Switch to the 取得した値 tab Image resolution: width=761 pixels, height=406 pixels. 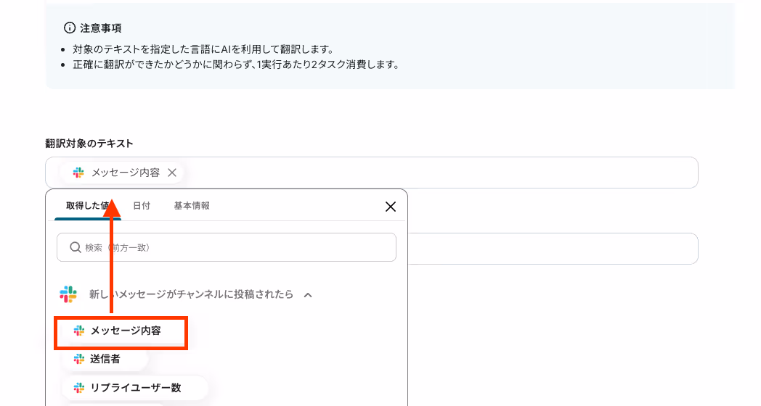[x=87, y=205]
